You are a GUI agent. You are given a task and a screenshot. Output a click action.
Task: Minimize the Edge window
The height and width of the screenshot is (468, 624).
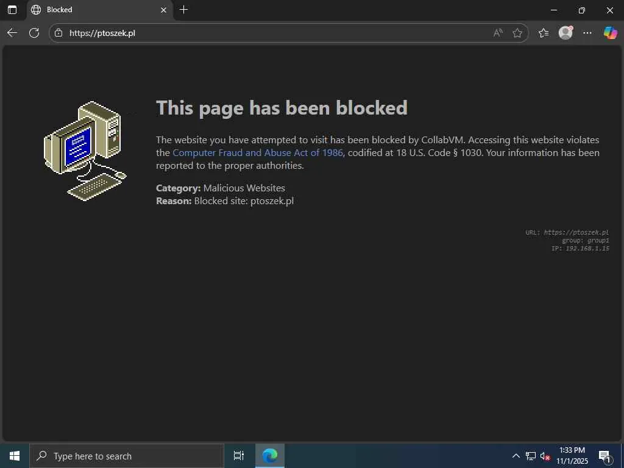point(553,10)
